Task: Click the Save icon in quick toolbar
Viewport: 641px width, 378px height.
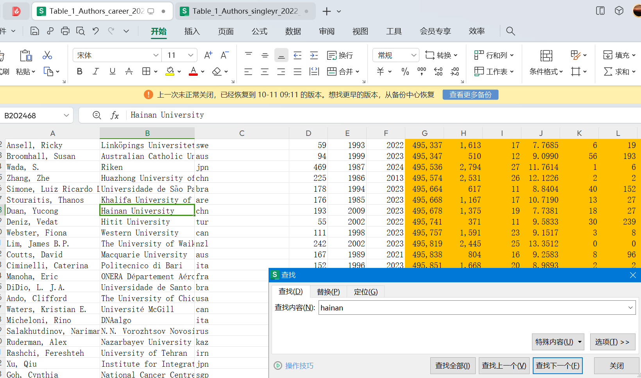Action: [x=35, y=31]
